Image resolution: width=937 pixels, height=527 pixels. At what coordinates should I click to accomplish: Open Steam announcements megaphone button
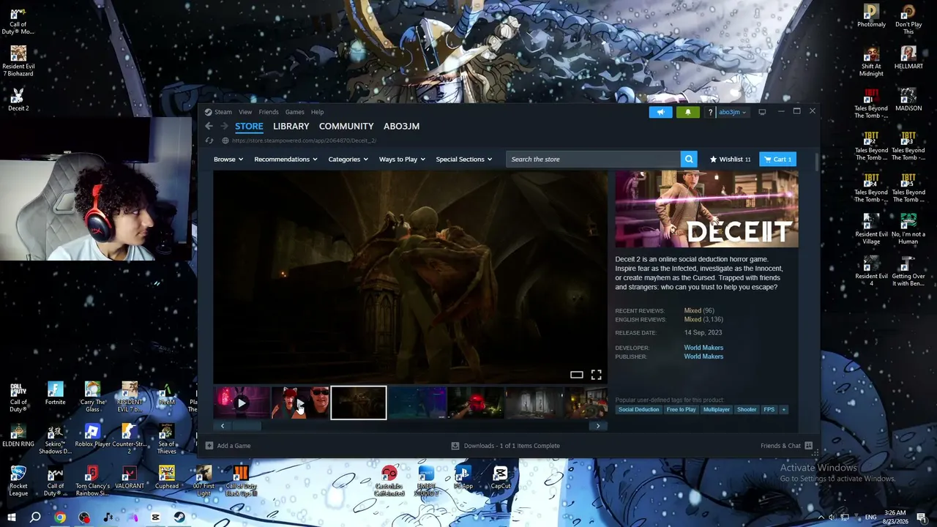[660, 112]
